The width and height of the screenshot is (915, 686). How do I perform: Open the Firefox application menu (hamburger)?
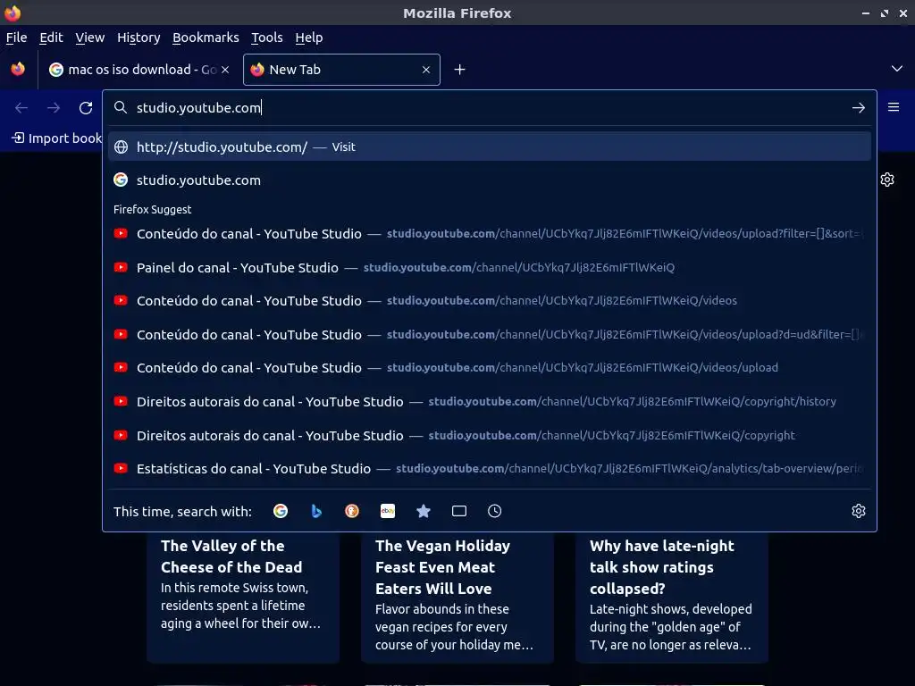click(x=894, y=107)
